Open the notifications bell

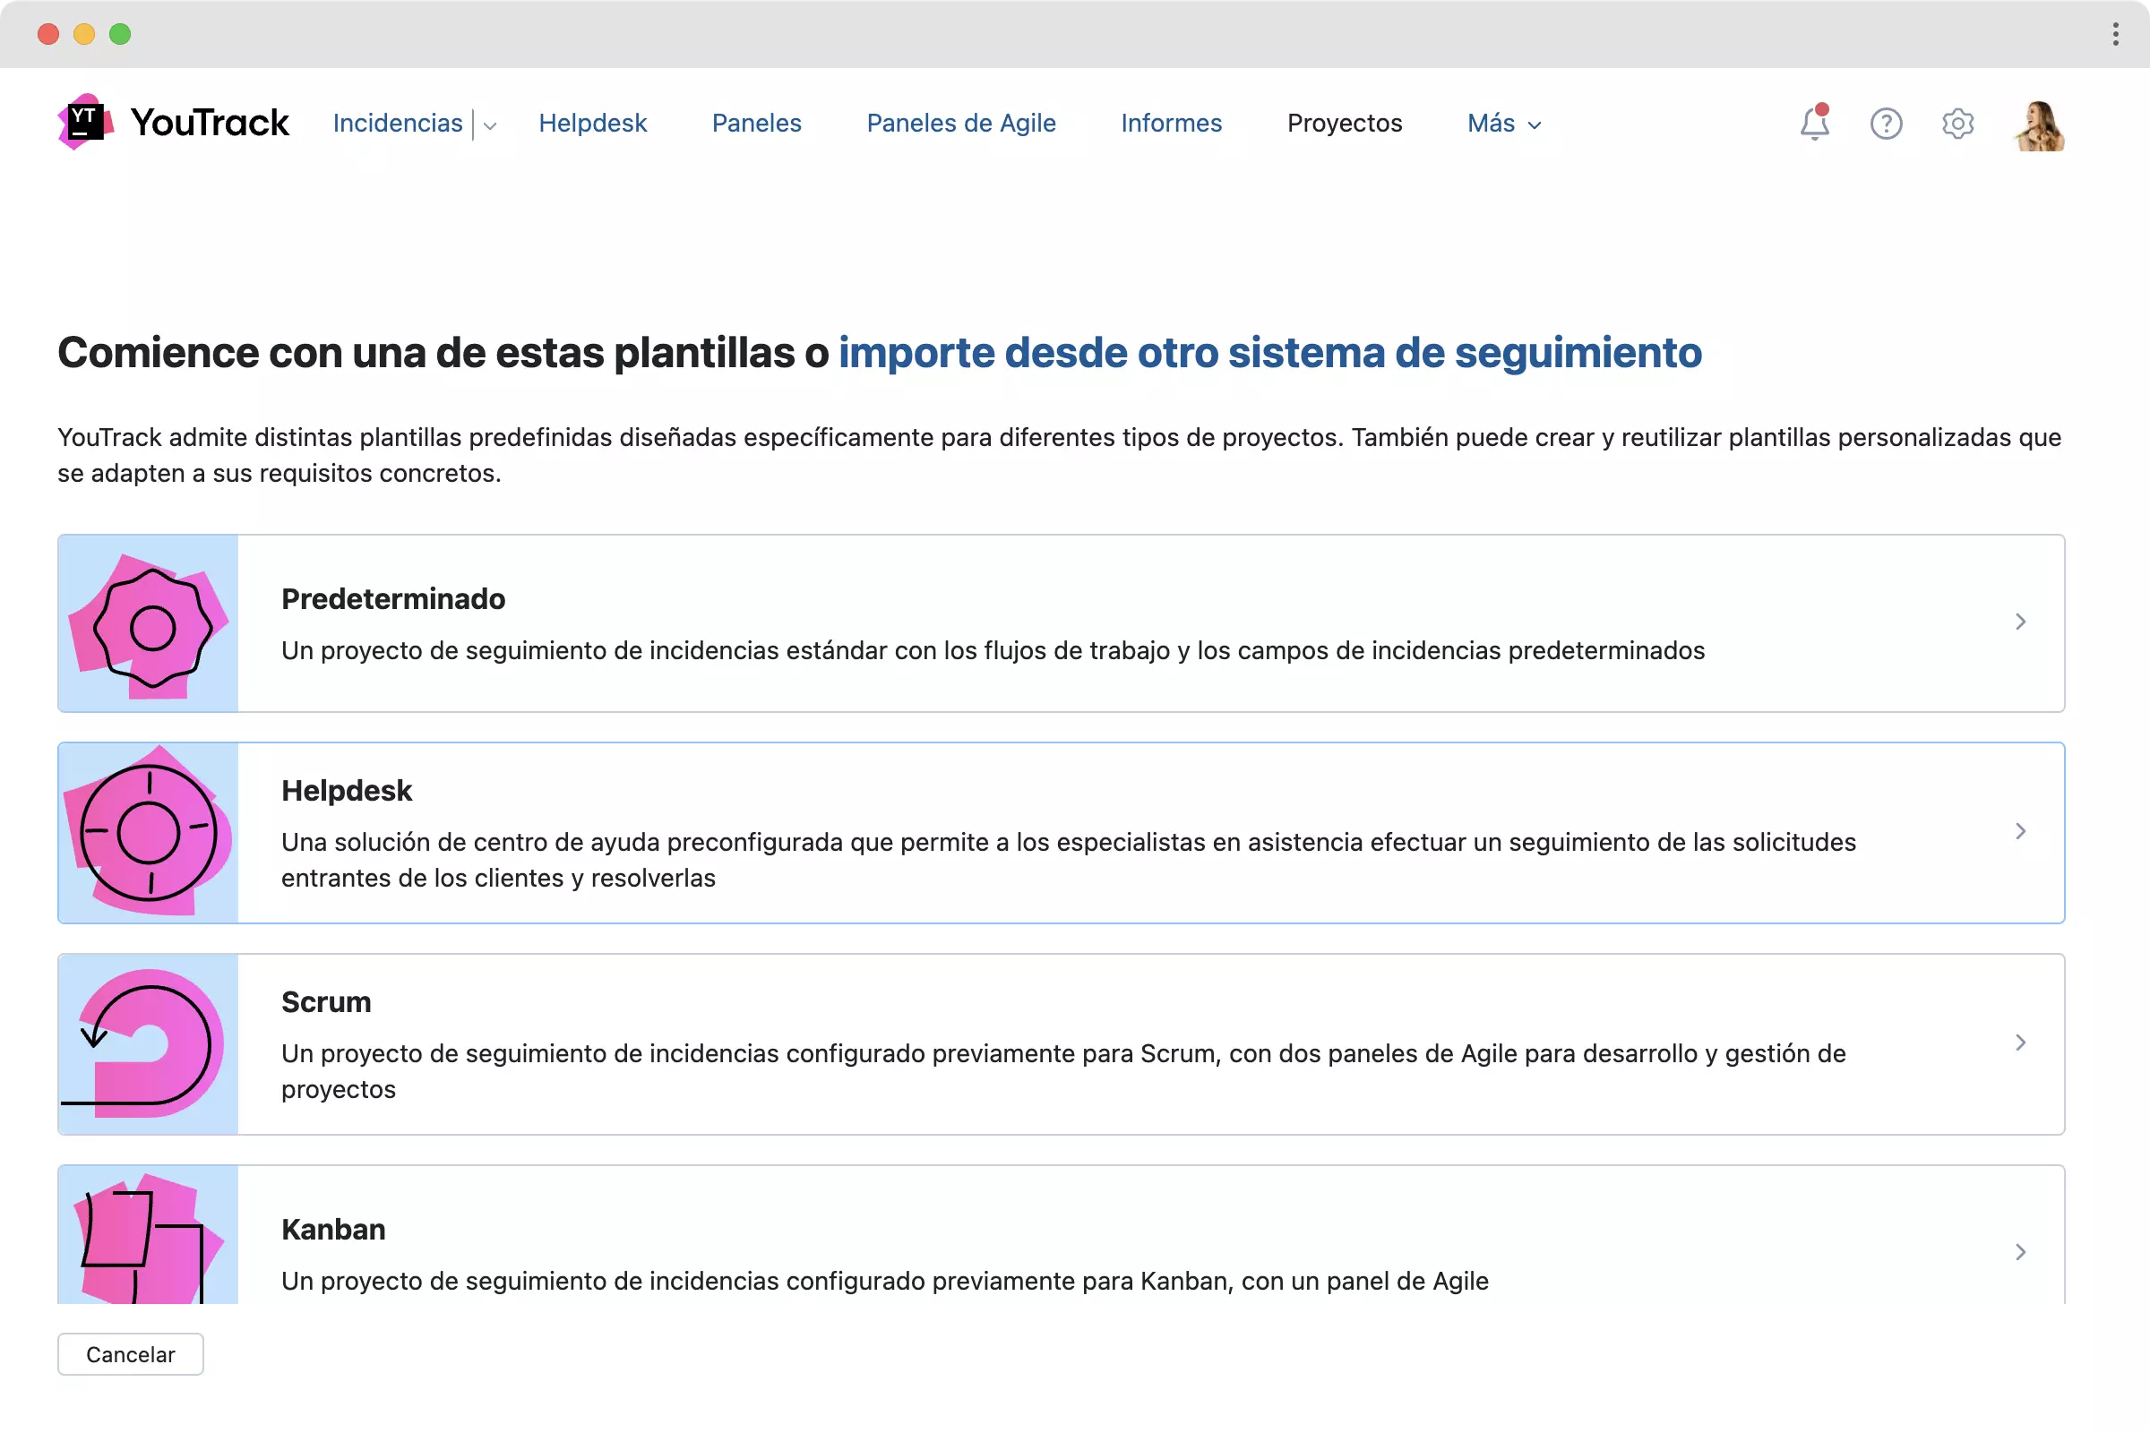(x=1815, y=124)
